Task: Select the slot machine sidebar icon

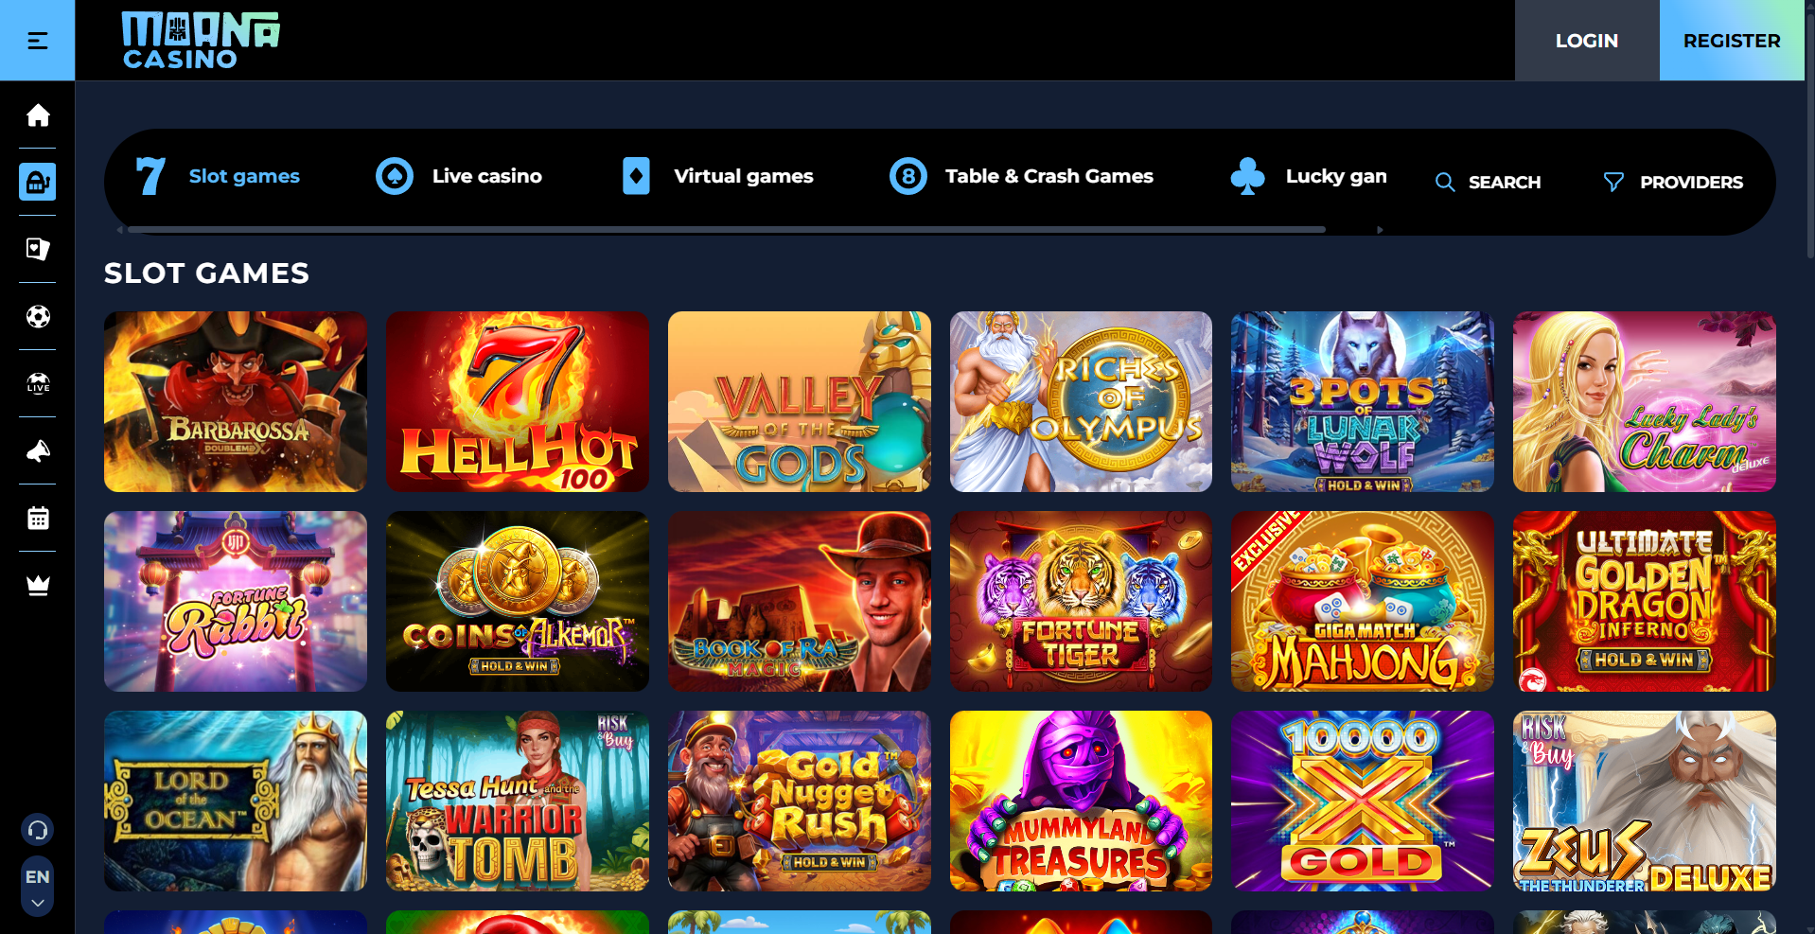Action: point(38,182)
